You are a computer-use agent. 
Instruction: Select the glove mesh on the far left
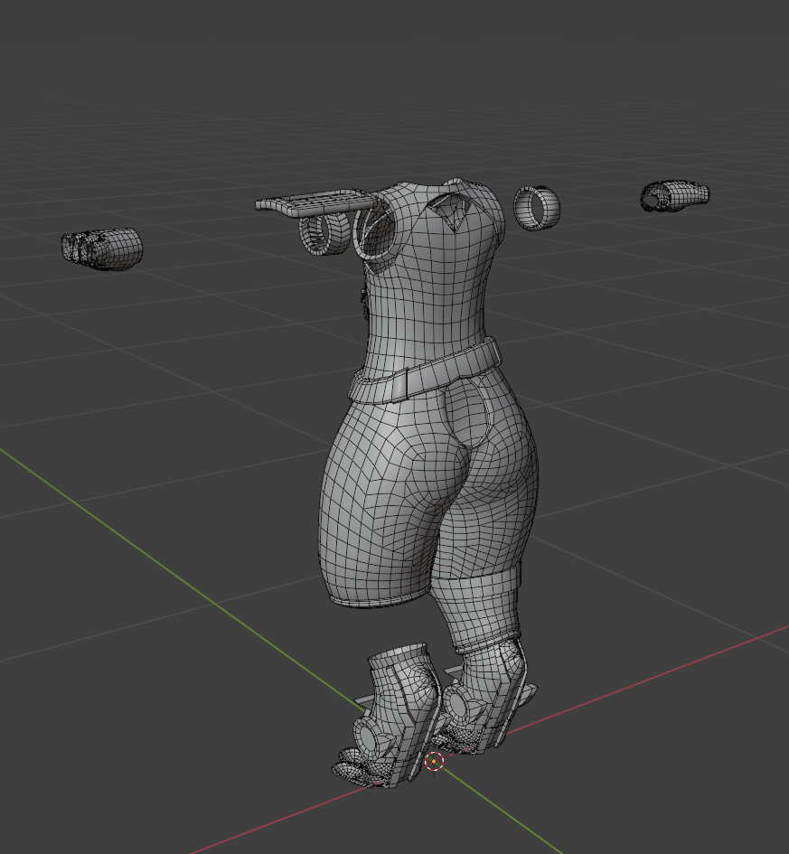pyautogui.click(x=102, y=249)
